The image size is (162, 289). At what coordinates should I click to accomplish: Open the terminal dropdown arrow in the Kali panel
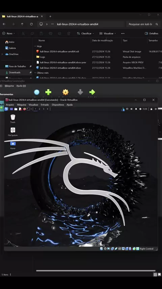[31, 109]
